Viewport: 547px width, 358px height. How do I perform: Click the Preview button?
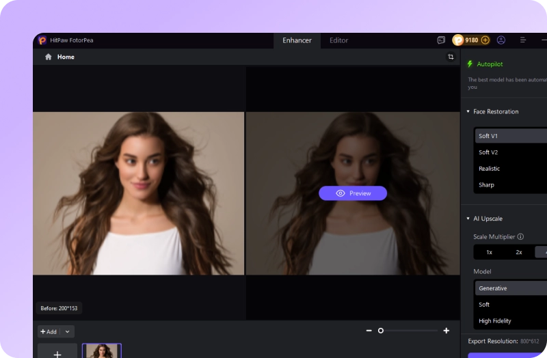tap(353, 193)
